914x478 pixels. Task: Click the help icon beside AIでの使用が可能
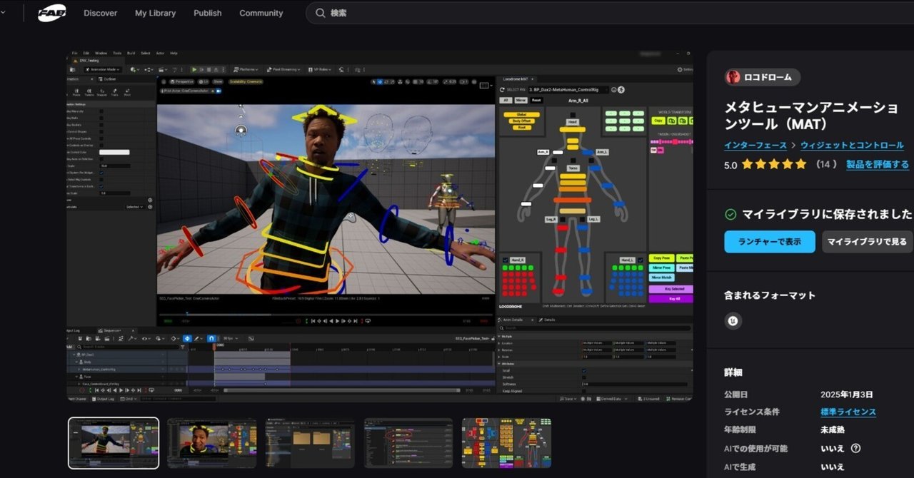(x=855, y=449)
